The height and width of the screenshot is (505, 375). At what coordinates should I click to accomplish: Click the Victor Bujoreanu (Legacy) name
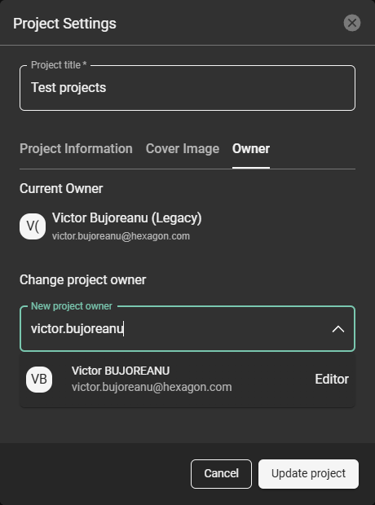pyautogui.click(x=126, y=218)
